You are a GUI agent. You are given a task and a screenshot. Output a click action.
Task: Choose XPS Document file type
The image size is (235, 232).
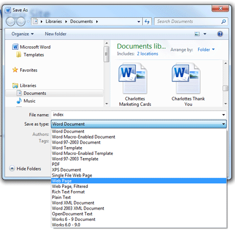pos(139,170)
